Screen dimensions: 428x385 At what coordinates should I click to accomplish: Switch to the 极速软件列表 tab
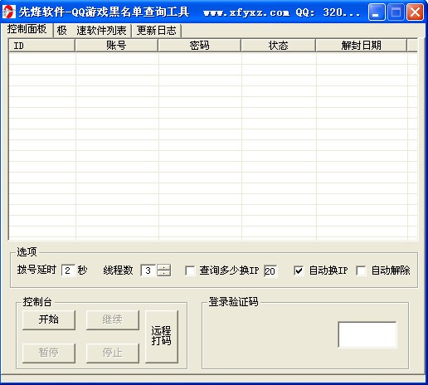pyautogui.click(x=92, y=31)
